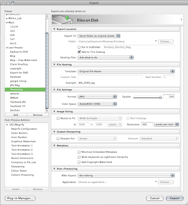
Task: Click the Quality value field showing 100
Action: [168, 97]
